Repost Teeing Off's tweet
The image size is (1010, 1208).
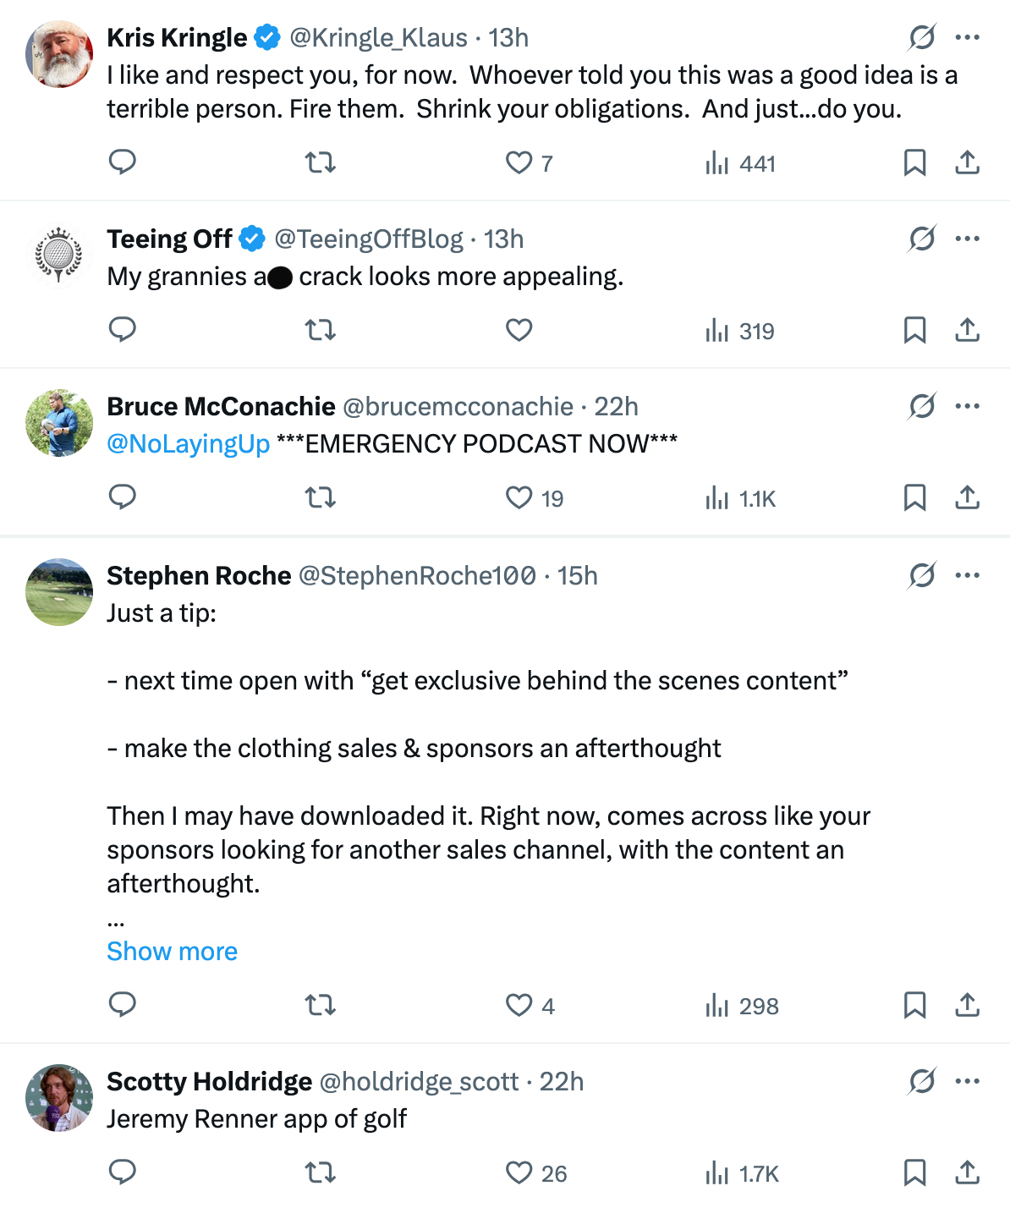(x=321, y=330)
